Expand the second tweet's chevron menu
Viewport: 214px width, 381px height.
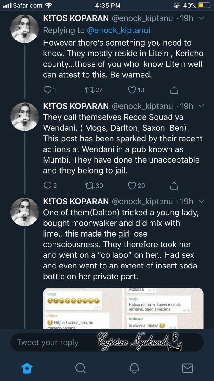click(201, 106)
